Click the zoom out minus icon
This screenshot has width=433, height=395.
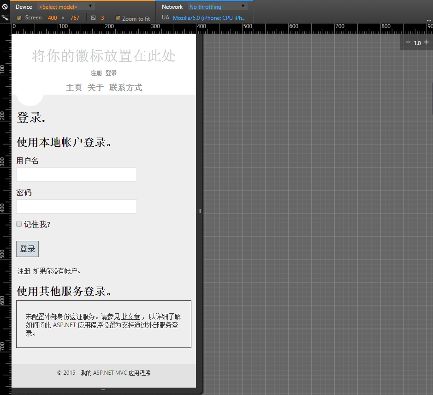point(408,42)
